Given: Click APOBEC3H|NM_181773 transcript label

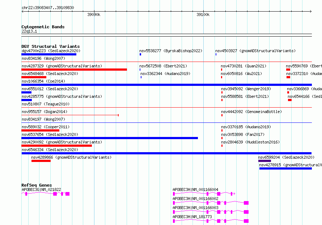Looking at the screenshot, I should [192, 217].
